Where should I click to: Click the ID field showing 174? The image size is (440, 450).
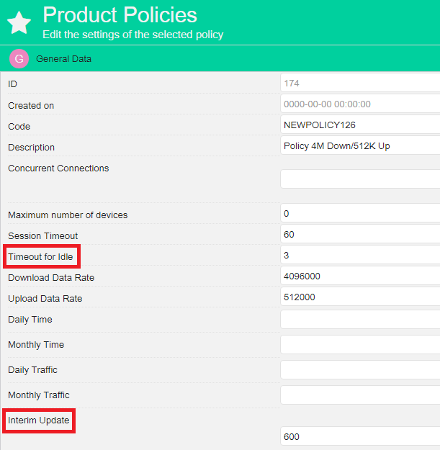(360, 84)
